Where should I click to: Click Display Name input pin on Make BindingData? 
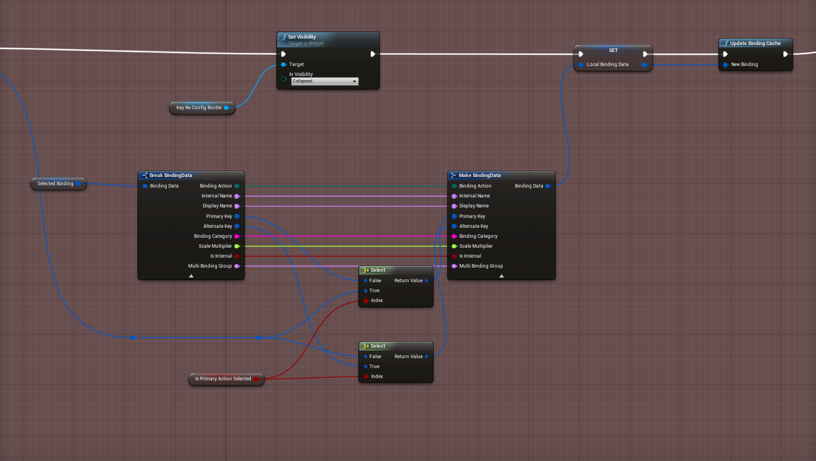click(x=454, y=206)
